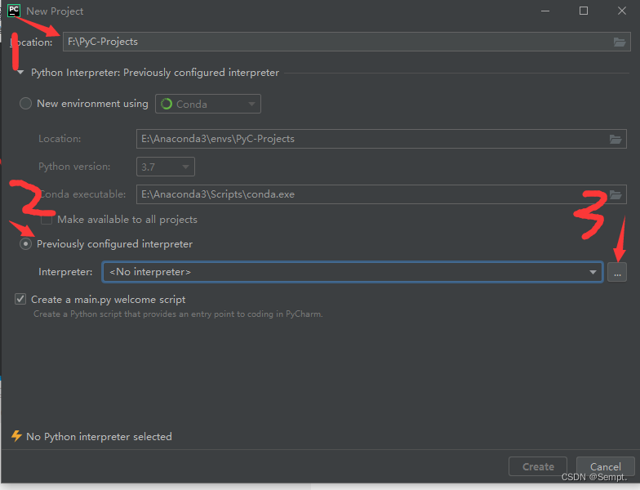The height and width of the screenshot is (490, 640).
Task: Select Previously configured interpreter radio button
Action: pos(26,243)
